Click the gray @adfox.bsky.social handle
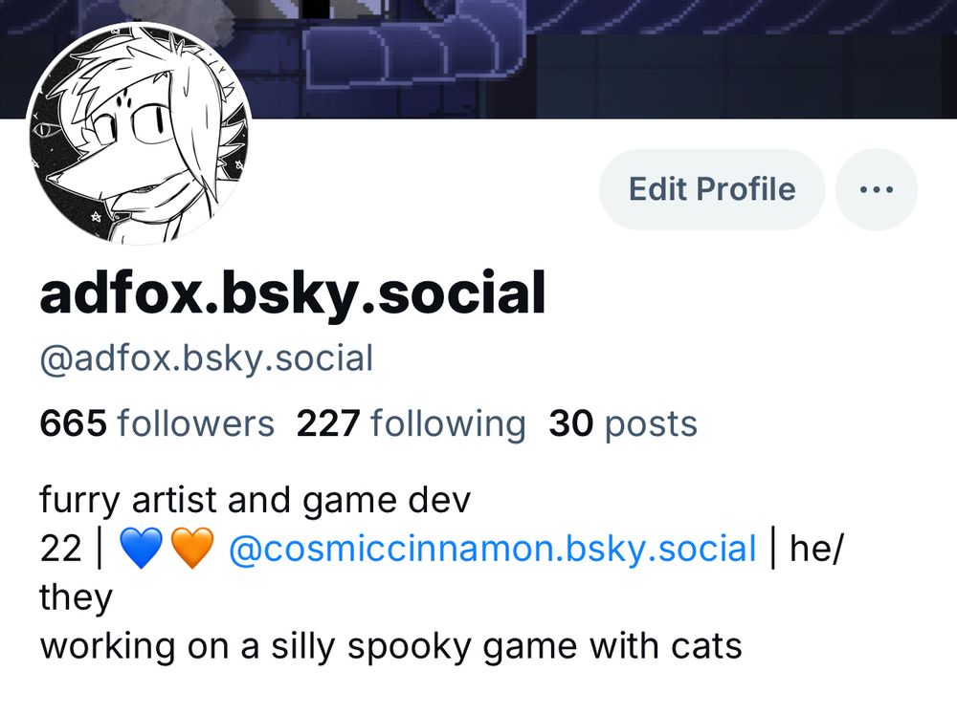Screen dimensions: 957x714 (207, 358)
